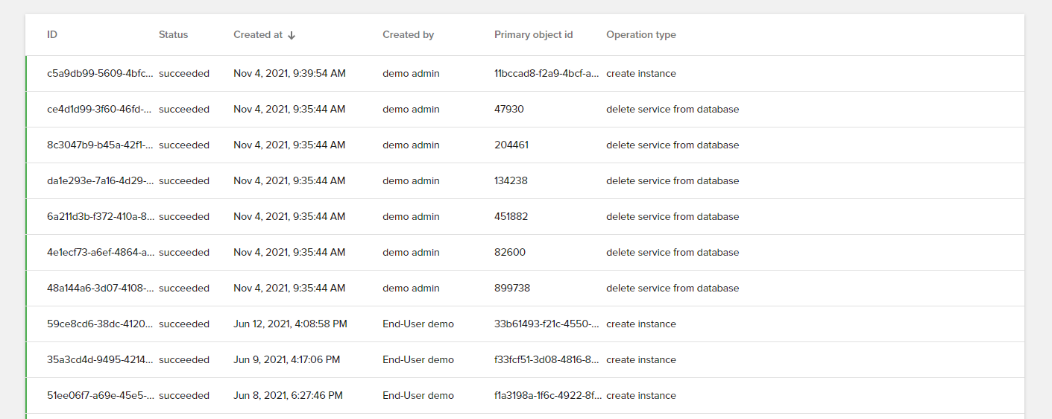The image size is (1052, 419).
Task: Click End-User demo in the Jun 12 row
Action: click(418, 324)
